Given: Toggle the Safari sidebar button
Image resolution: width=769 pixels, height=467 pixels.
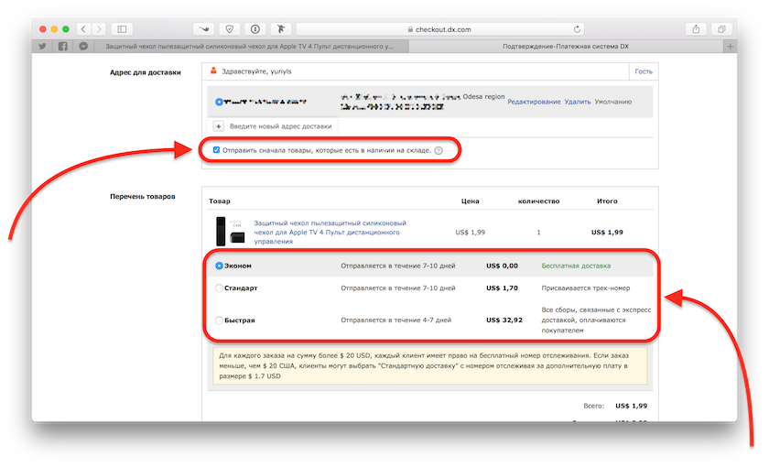Looking at the screenshot, I should pyautogui.click(x=122, y=29).
